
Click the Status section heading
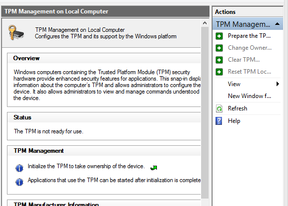click(x=22, y=117)
